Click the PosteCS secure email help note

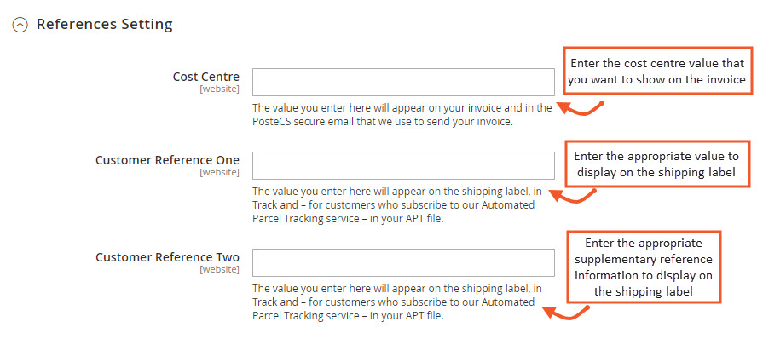tap(402, 115)
